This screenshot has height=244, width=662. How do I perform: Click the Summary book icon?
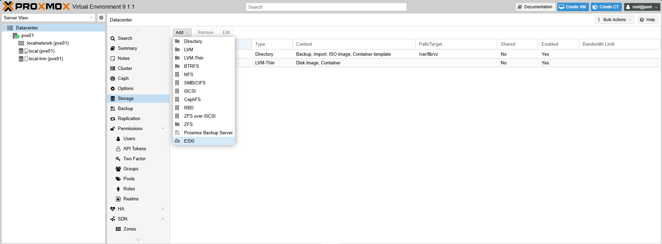(x=113, y=48)
